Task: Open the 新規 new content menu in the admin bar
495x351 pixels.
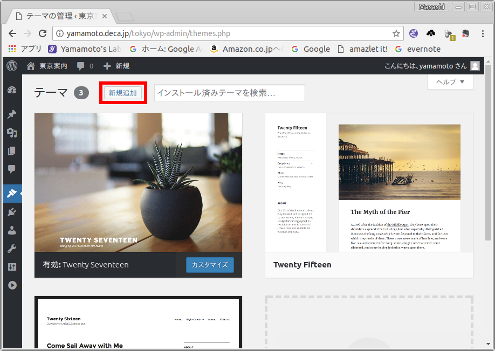Action: (x=116, y=66)
